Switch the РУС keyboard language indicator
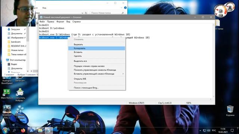The height and width of the screenshot is (134, 239). tap(214, 131)
